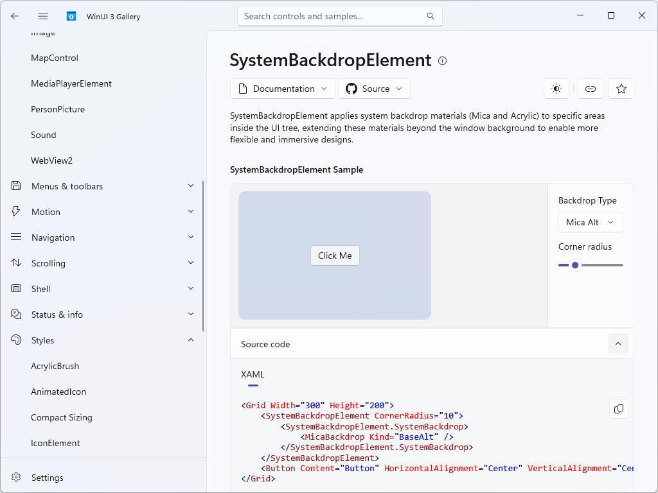Expand the Motion category chevron
This screenshot has height=493, width=658.
coord(191,211)
